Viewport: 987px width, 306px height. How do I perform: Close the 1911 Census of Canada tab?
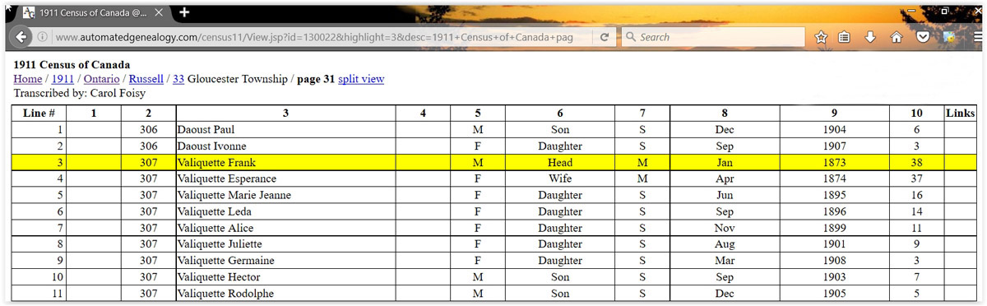[160, 12]
